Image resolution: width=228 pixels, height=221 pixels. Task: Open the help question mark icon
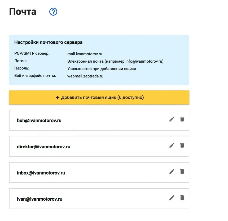(x=53, y=12)
